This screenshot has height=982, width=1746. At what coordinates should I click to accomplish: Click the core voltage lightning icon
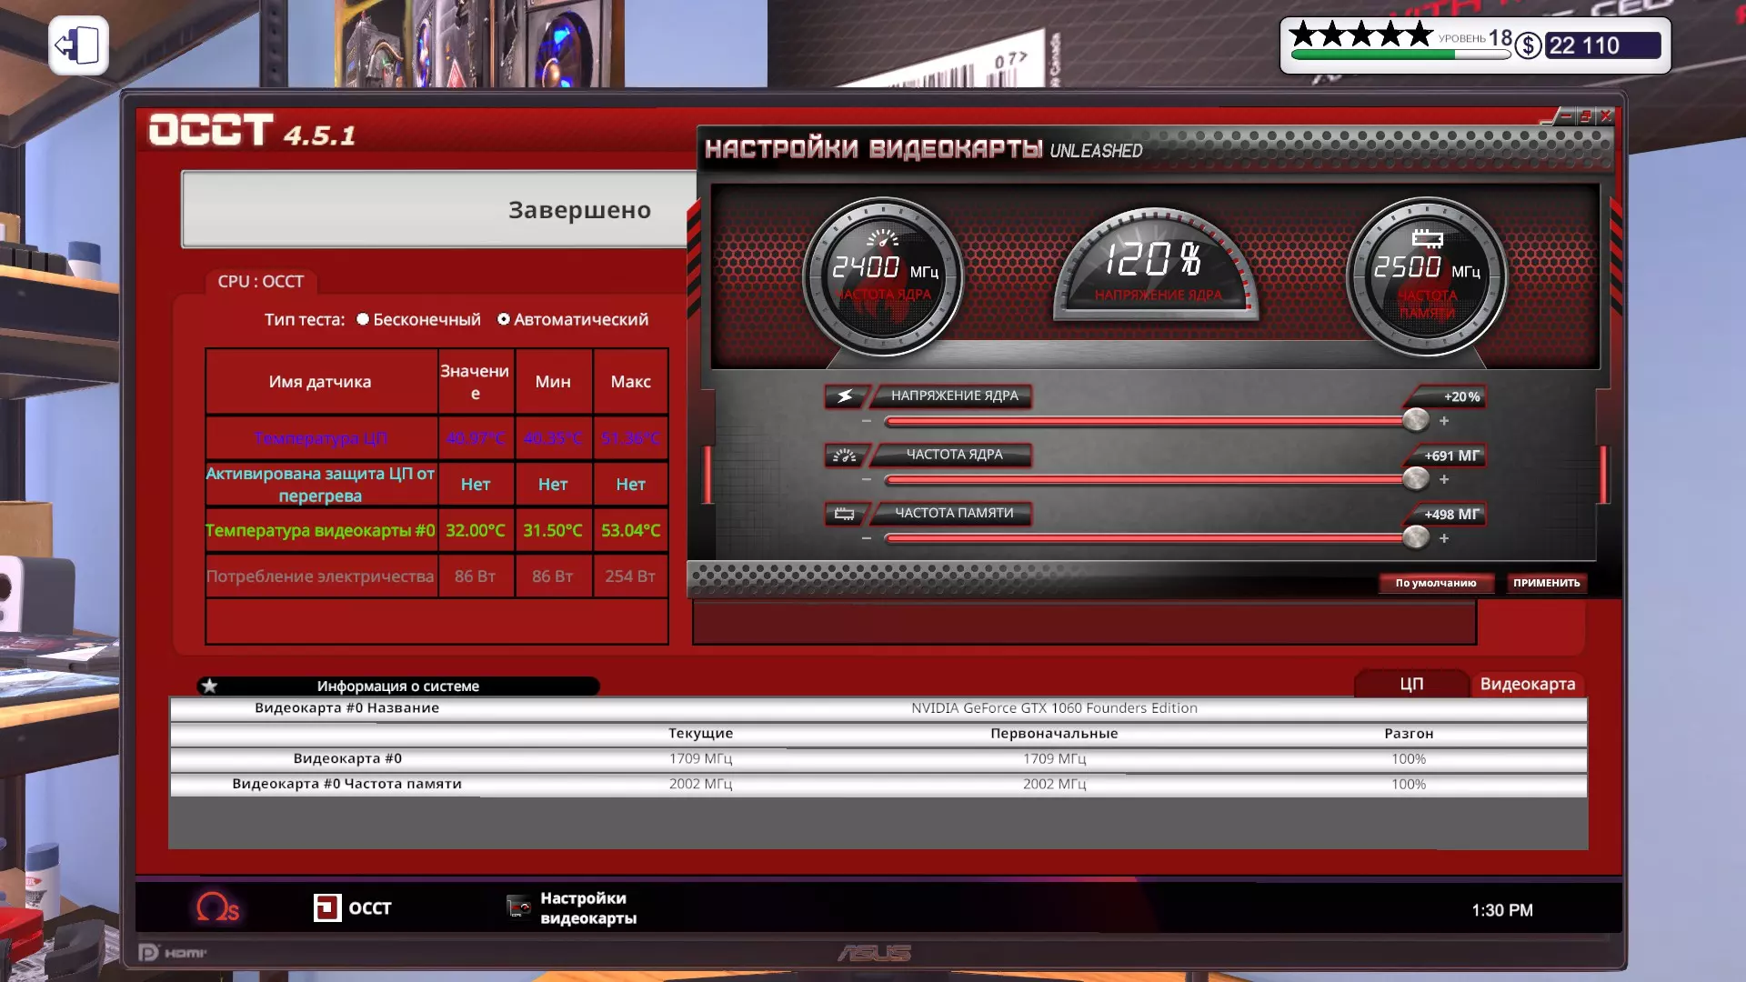[x=845, y=396]
